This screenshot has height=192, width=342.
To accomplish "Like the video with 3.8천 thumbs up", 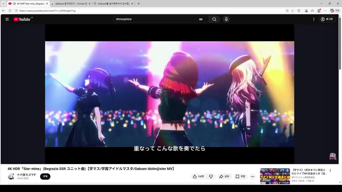I will coord(198,177).
